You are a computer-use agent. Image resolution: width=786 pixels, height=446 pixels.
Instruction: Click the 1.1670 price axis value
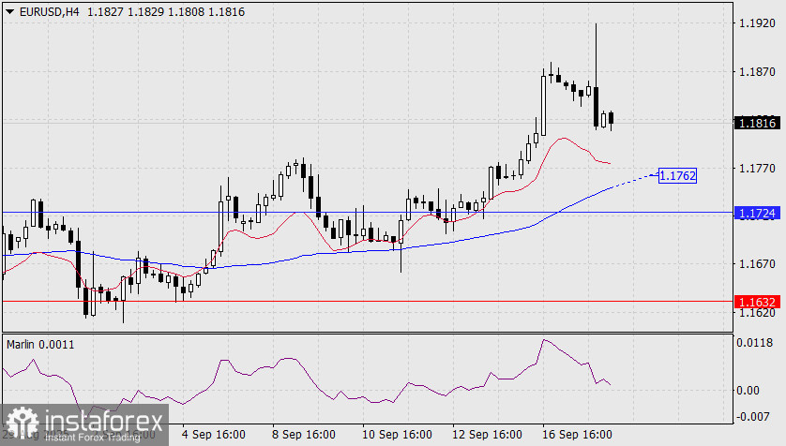click(x=757, y=264)
